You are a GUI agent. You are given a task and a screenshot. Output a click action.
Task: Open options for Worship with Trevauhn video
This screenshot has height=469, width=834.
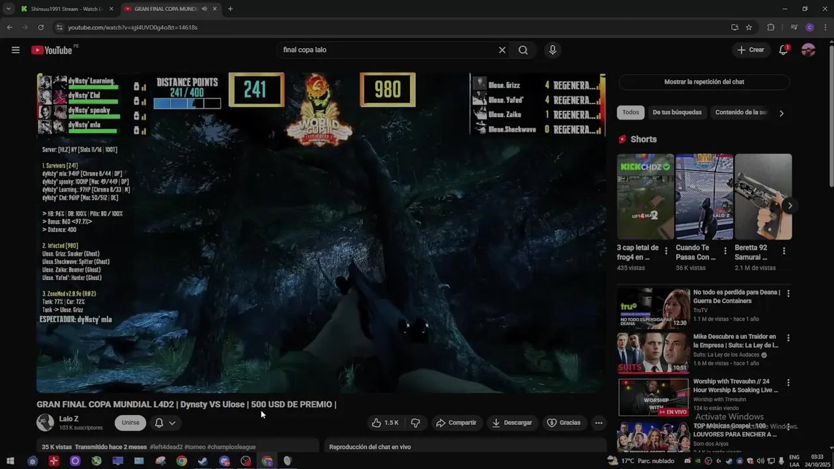pyautogui.click(x=788, y=382)
